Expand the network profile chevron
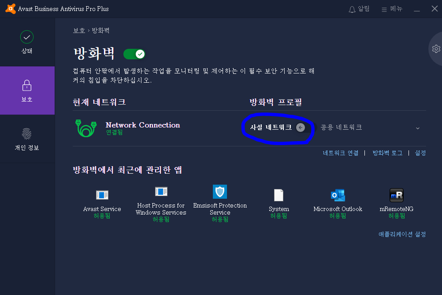The height and width of the screenshot is (295, 442). (x=418, y=128)
